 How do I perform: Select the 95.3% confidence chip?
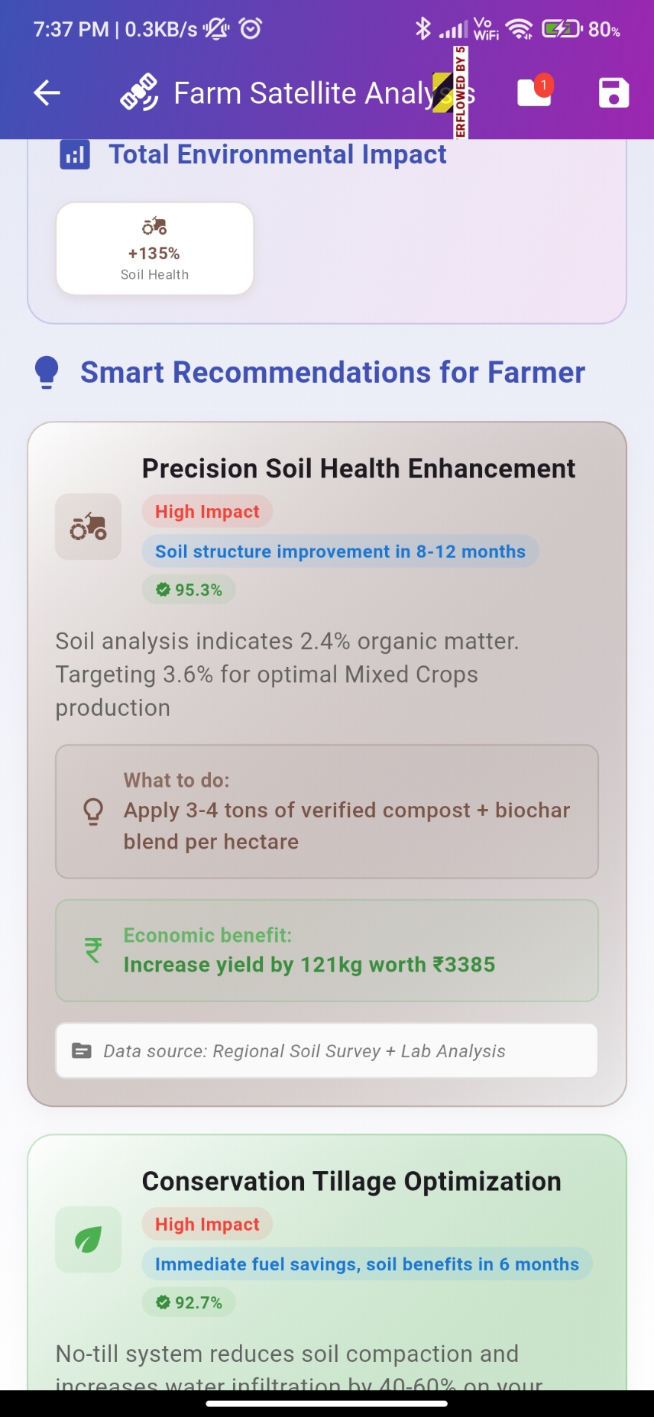(189, 590)
